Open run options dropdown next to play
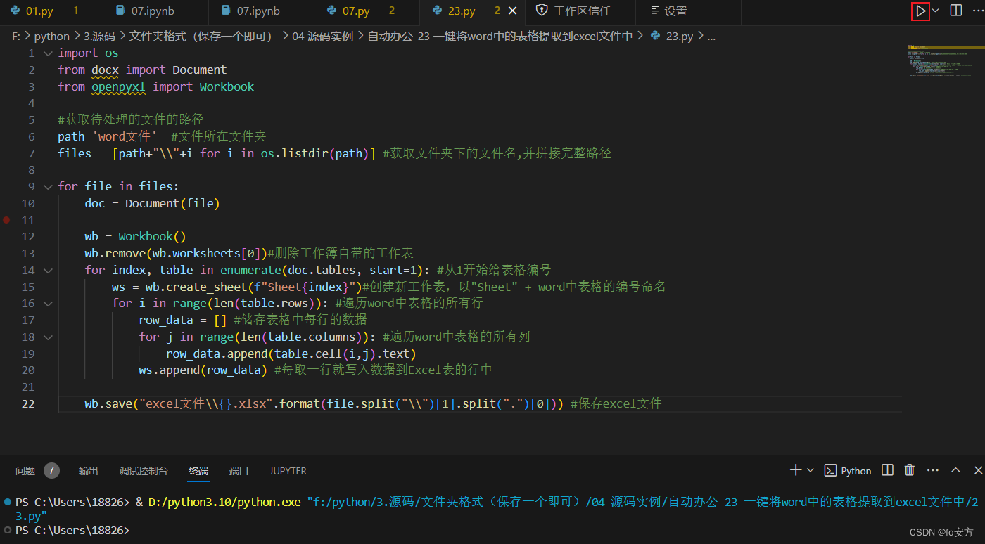 936,11
